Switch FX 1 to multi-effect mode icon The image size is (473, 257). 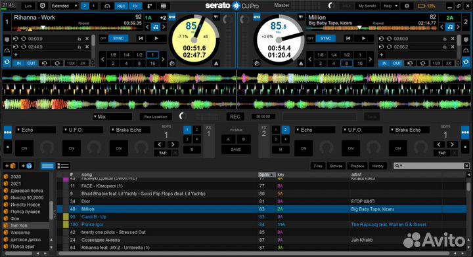click(x=7, y=132)
